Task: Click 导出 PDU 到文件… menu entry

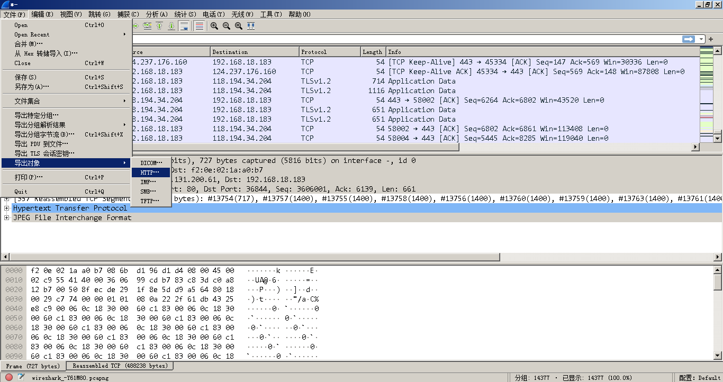Action: pyautogui.click(x=66, y=144)
